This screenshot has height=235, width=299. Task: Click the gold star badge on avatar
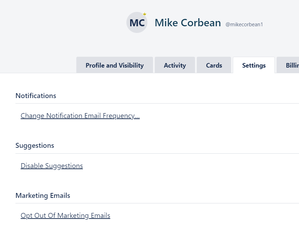[x=145, y=14]
